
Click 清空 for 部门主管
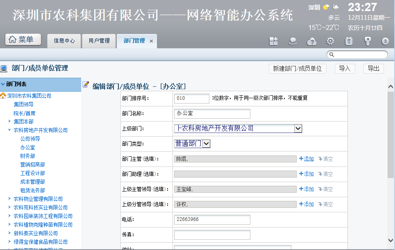click(325, 159)
